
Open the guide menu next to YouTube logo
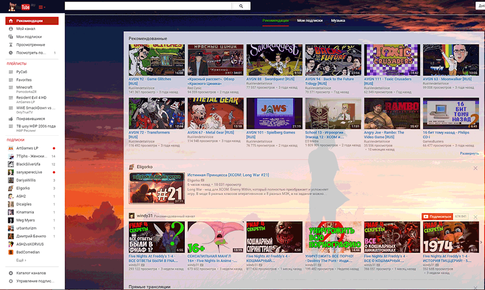42,7
